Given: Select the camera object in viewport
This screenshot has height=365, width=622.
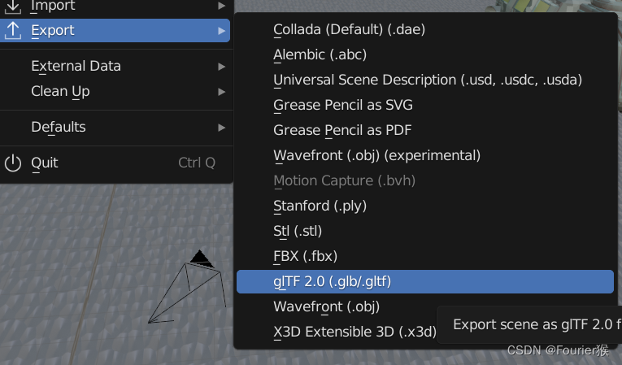Looking at the screenshot, I should pos(187,287).
